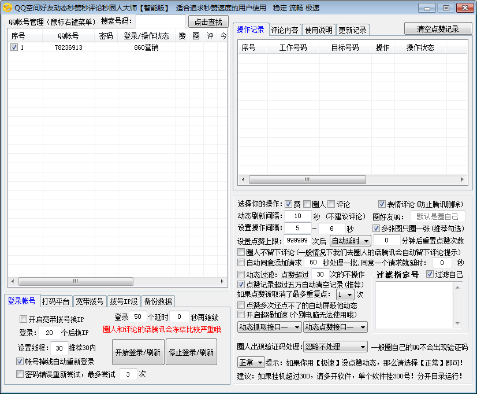Switch to the 操作记录 tab
Screen dimensions: 477x394
point(251,30)
